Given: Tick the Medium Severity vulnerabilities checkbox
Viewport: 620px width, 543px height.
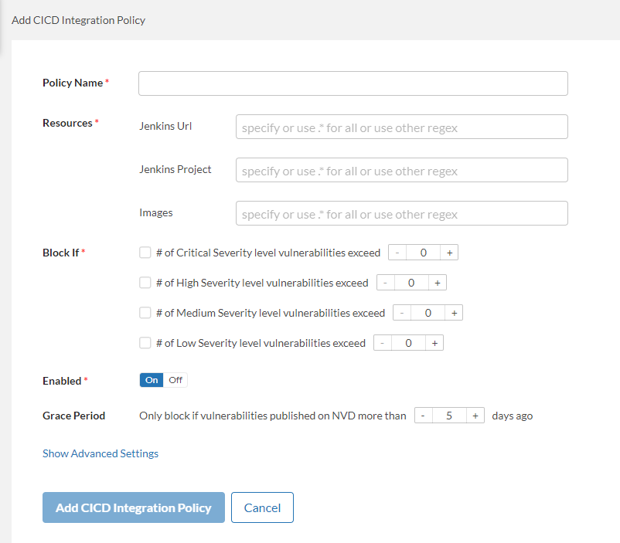Looking at the screenshot, I should coord(145,313).
